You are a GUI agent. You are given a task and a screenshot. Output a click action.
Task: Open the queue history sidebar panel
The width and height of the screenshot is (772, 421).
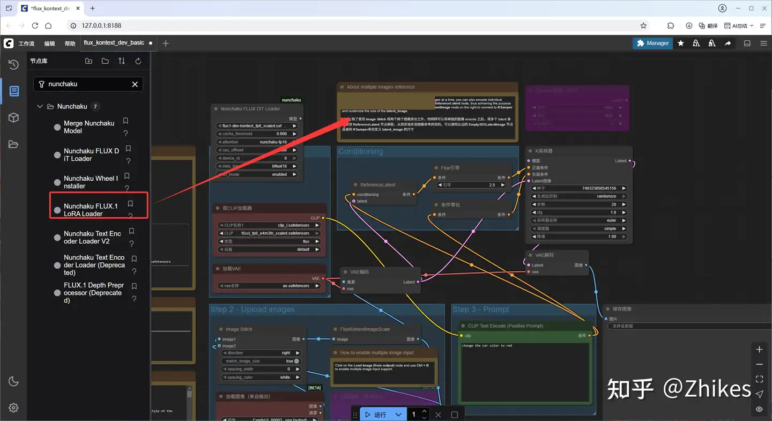coord(14,64)
